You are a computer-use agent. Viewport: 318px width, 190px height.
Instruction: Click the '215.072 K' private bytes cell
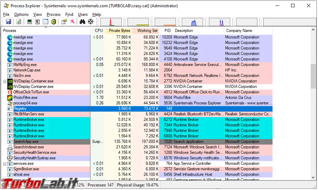pyautogui.click(x=123, y=65)
